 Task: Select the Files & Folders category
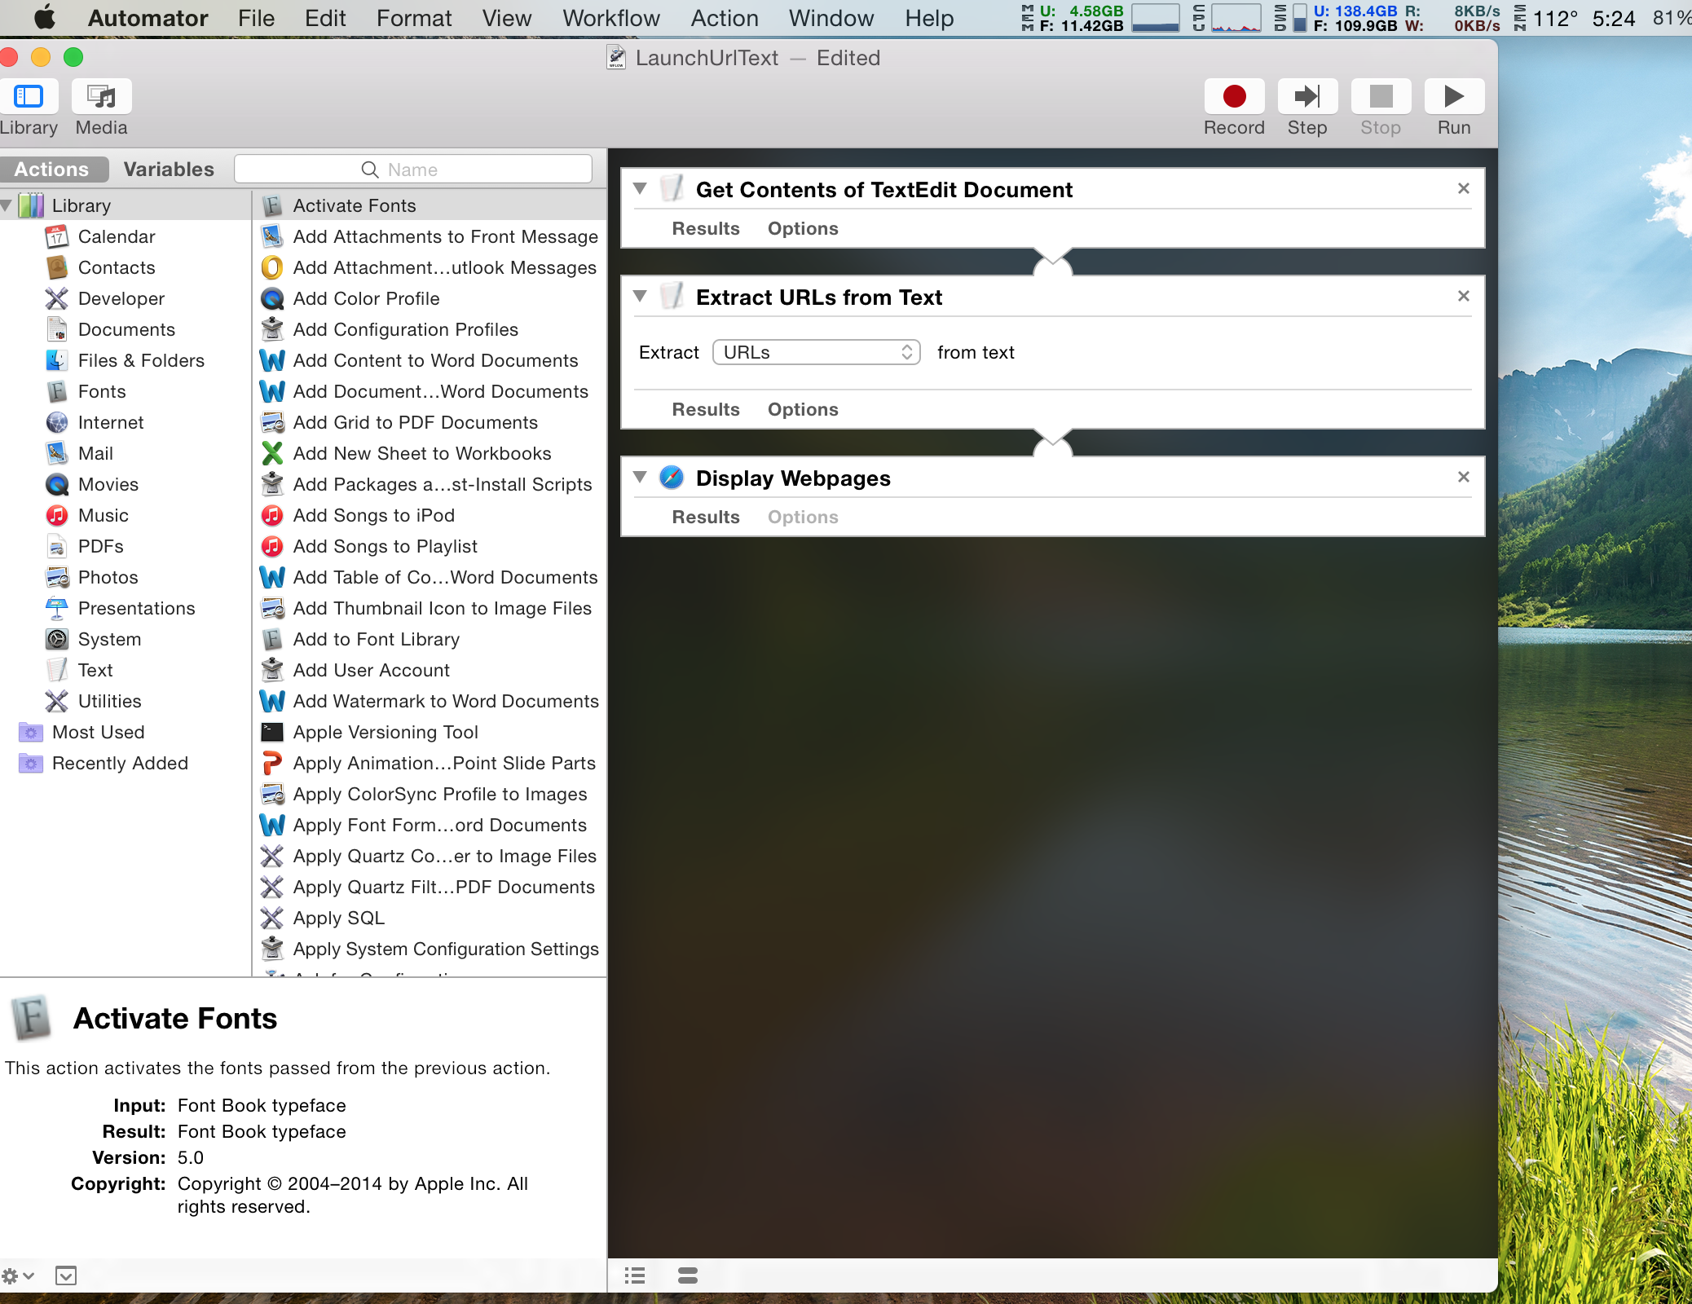[140, 360]
